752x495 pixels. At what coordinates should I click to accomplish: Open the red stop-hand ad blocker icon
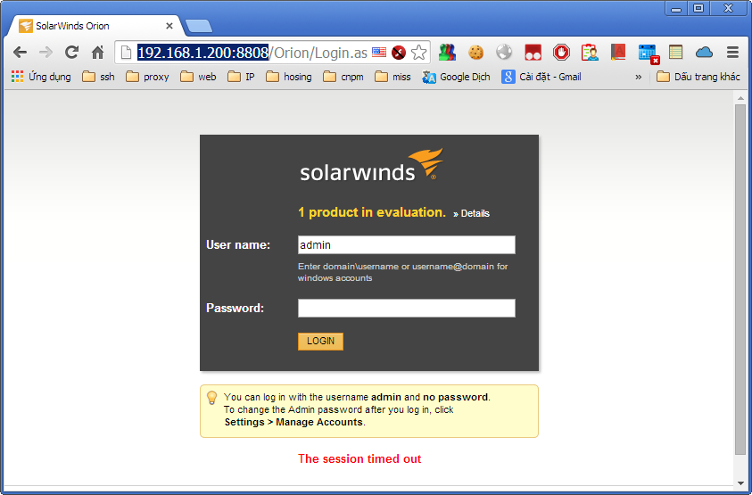coord(561,52)
